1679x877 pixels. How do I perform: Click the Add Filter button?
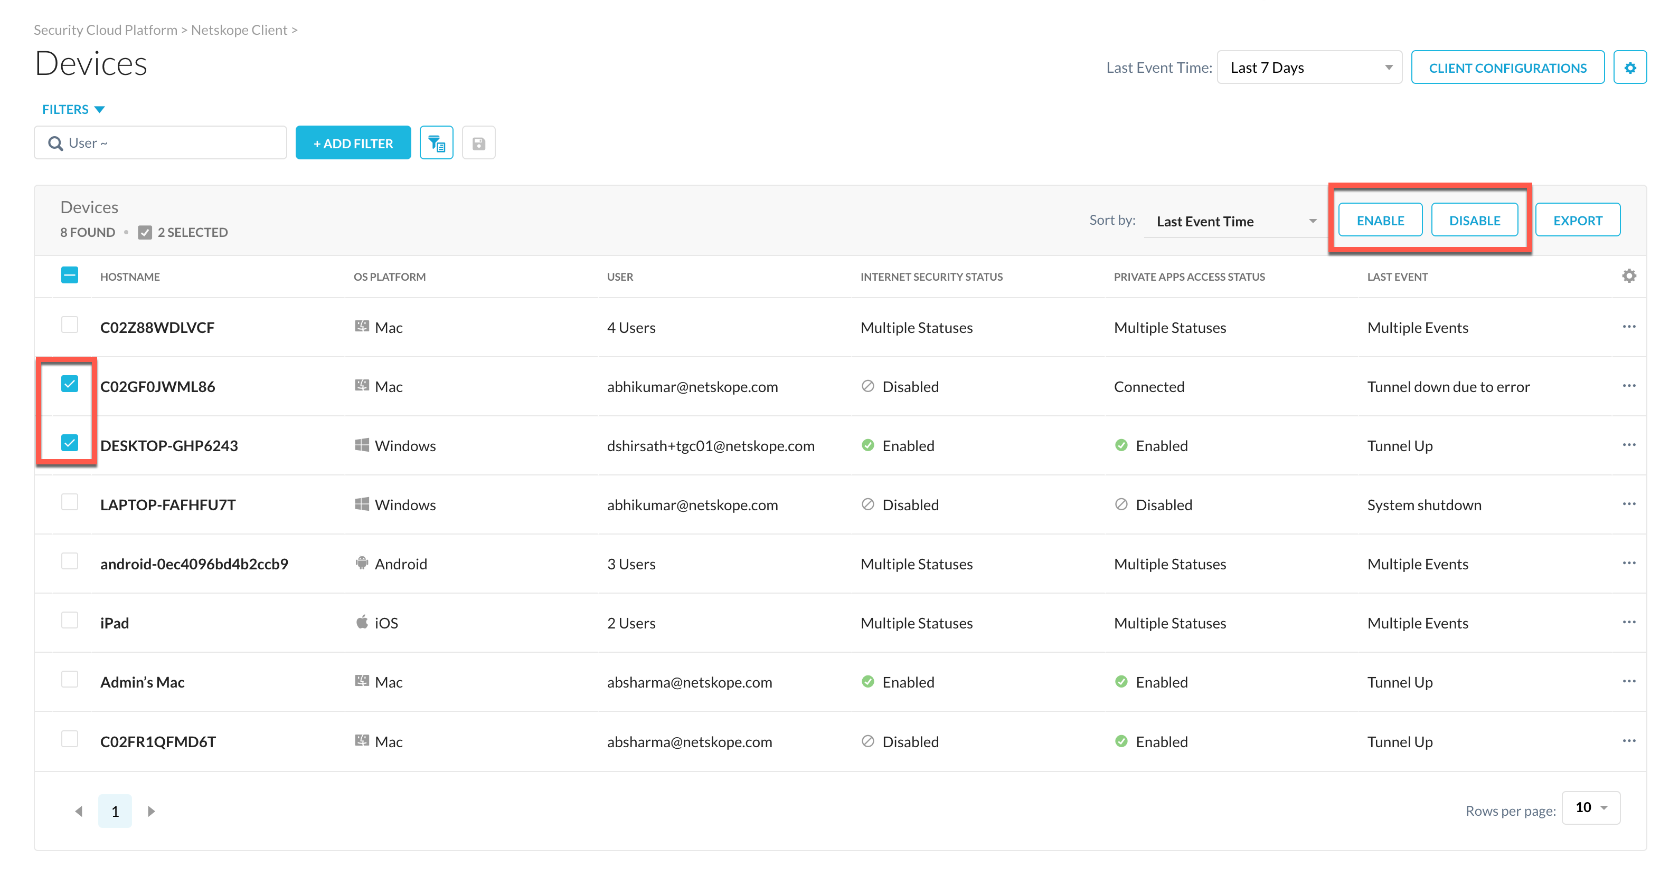(x=353, y=142)
